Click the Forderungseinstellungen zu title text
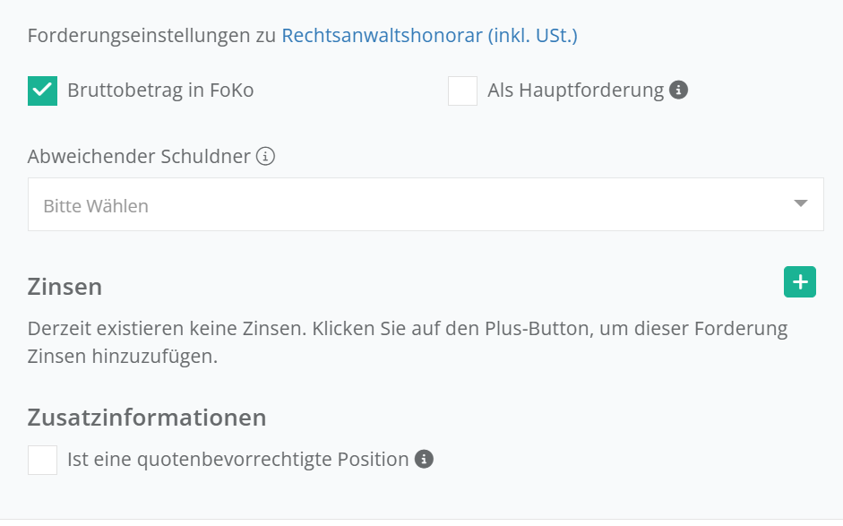Viewport: 843px width, 526px height. pyautogui.click(x=152, y=36)
